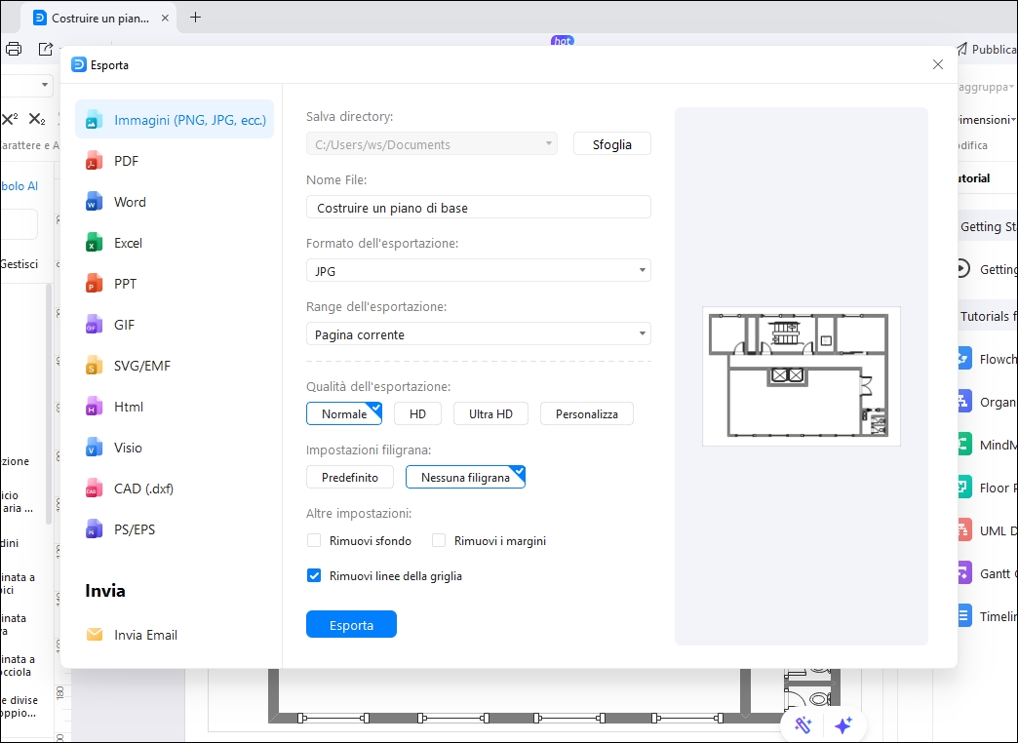Expand the Pagina corrente range dropdown
Image resolution: width=1018 pixels, height=743 pixels.
[x=478, y=334]
